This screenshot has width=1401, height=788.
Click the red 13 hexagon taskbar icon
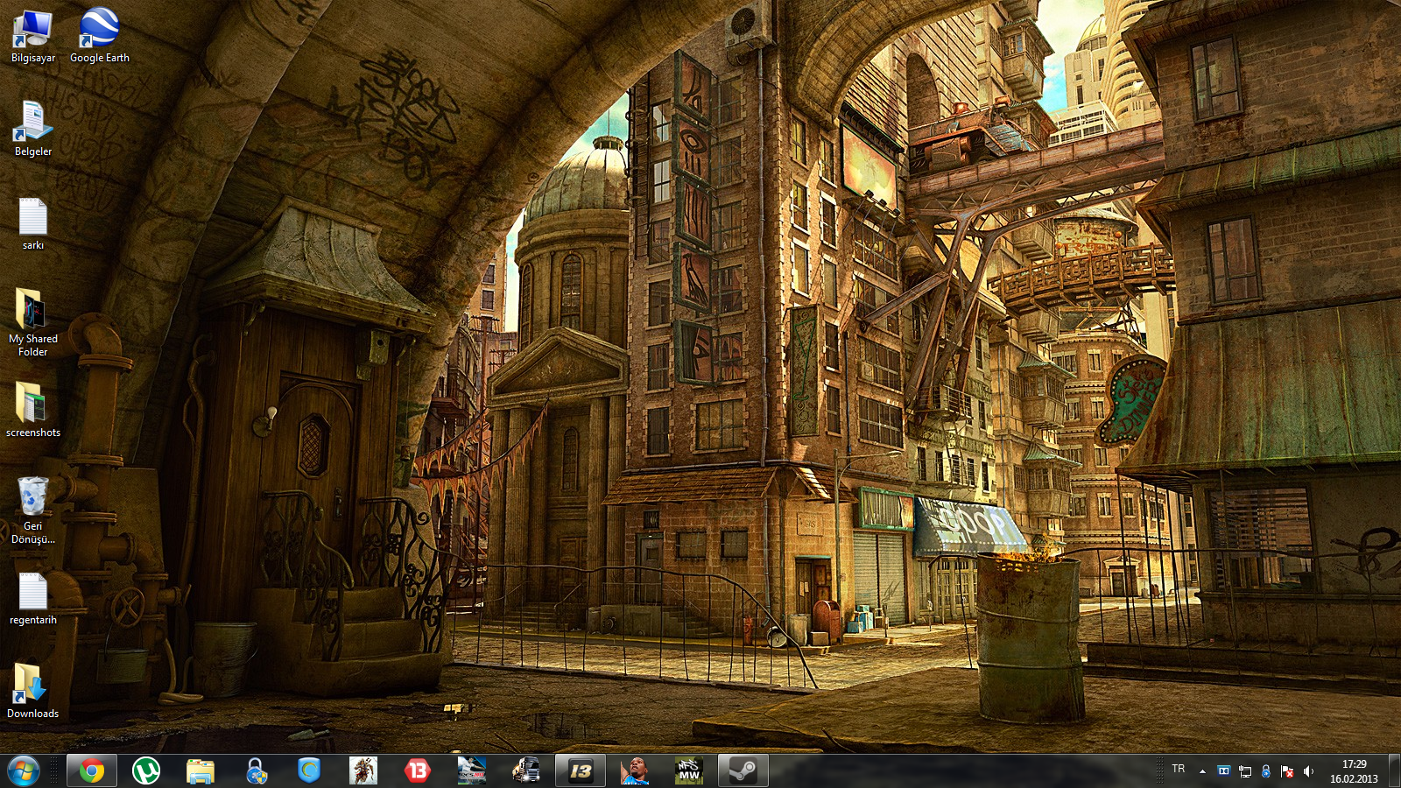click(418, 771)
